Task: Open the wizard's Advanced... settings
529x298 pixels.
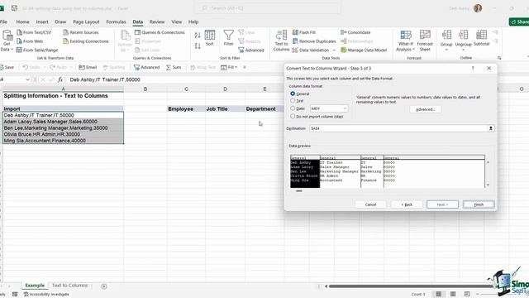Action: (x=425, y=109)
